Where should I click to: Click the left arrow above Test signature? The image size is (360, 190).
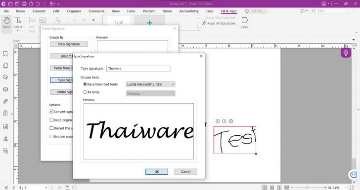point(218,121)
